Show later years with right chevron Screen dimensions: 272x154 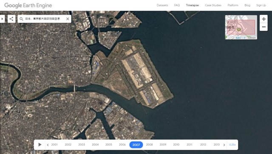pos(224,145)
